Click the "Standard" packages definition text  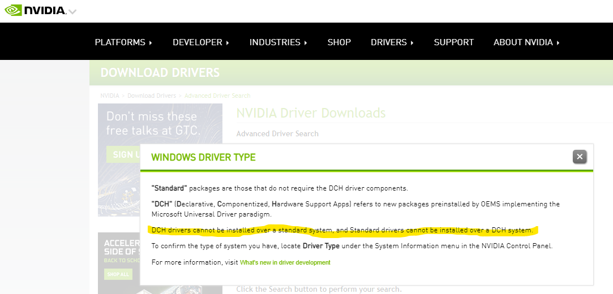280,188
